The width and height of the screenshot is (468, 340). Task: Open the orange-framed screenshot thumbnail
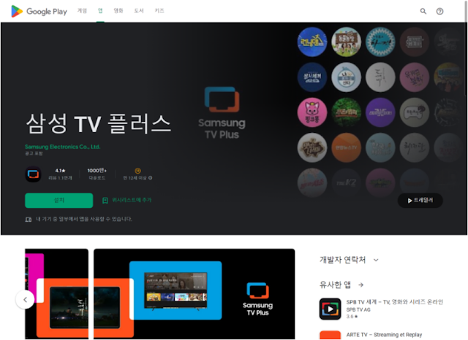click(57, 294)
